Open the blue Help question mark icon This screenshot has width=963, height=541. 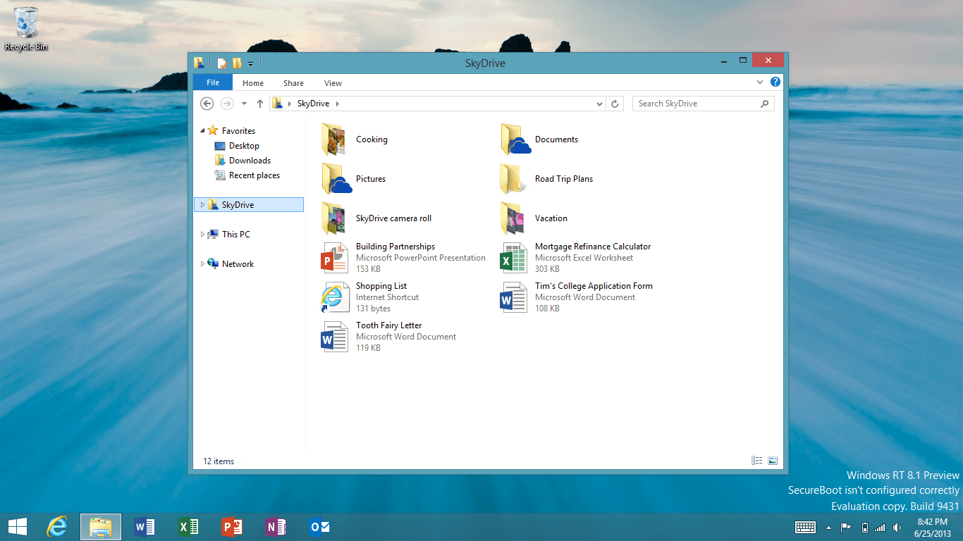coord(775,82)
